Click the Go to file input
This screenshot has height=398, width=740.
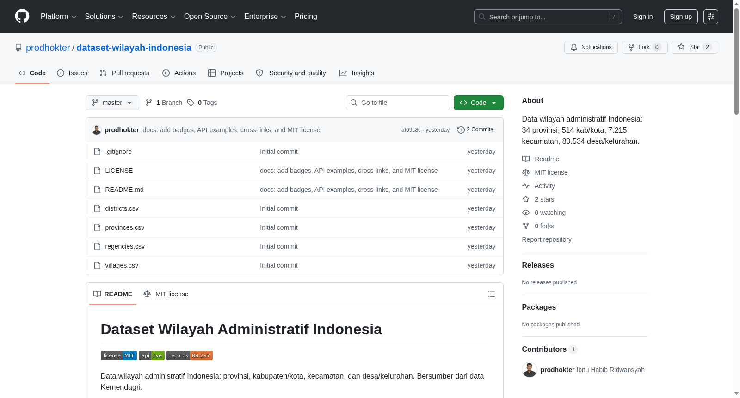coord(398,103)
